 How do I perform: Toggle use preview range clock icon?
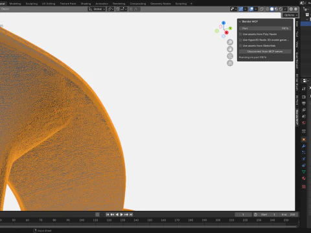tap(255, 215)
